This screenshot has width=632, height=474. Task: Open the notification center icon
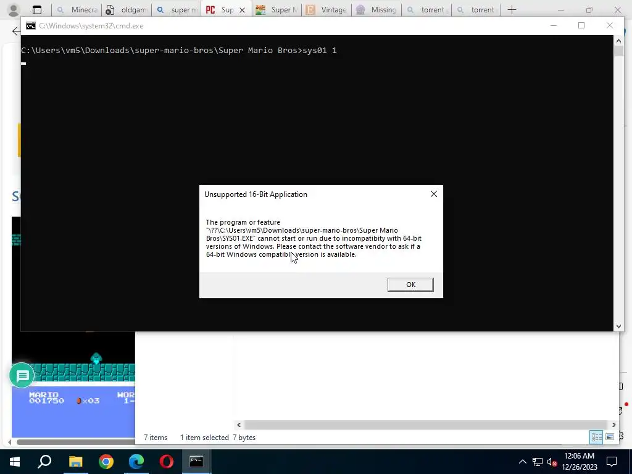pos(612,462)
